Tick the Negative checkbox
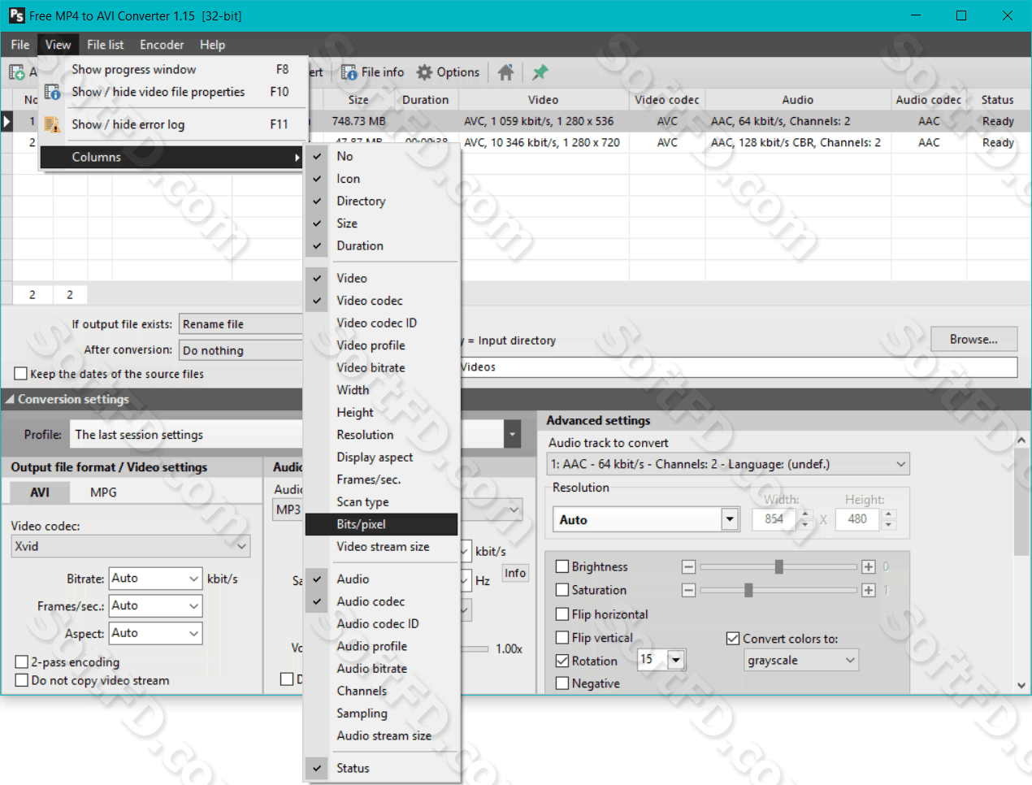1032x785 pixels. (x=562, y=683)
